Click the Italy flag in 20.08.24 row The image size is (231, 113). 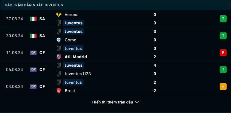[33, 36]
